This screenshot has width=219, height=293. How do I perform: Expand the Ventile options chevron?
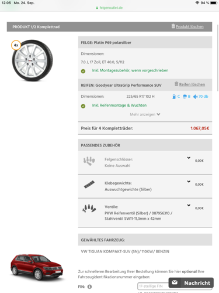[x=189, y=205]
